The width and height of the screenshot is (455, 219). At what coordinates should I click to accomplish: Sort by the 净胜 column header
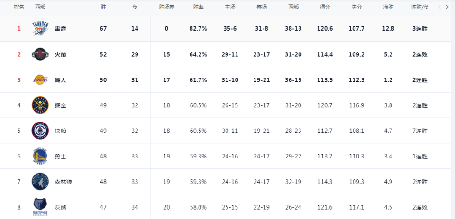tap(388, 8)
